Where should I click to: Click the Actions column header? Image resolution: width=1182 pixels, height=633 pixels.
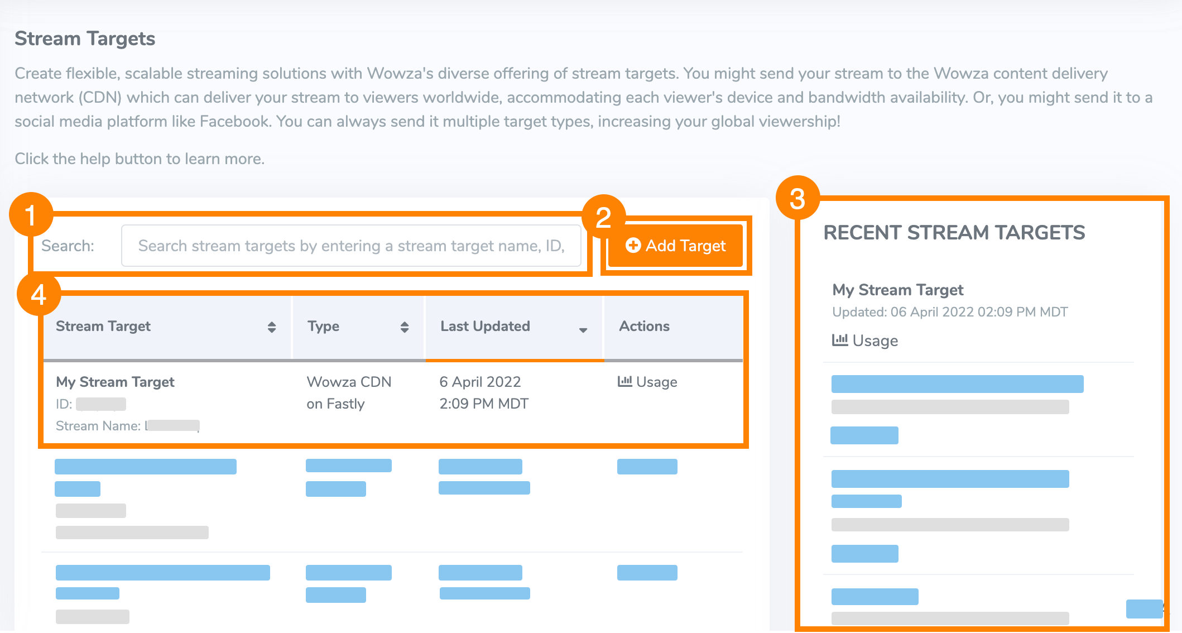(644, 327)
